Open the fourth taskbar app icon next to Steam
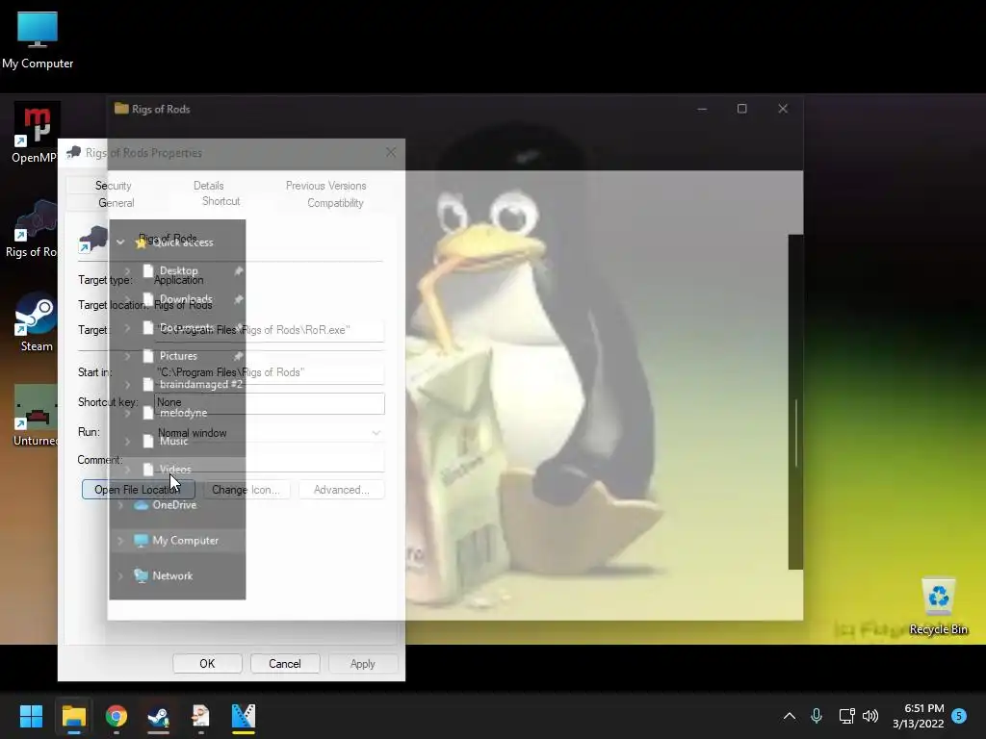This screenshot has height=739, width=986. pos(200,716)
